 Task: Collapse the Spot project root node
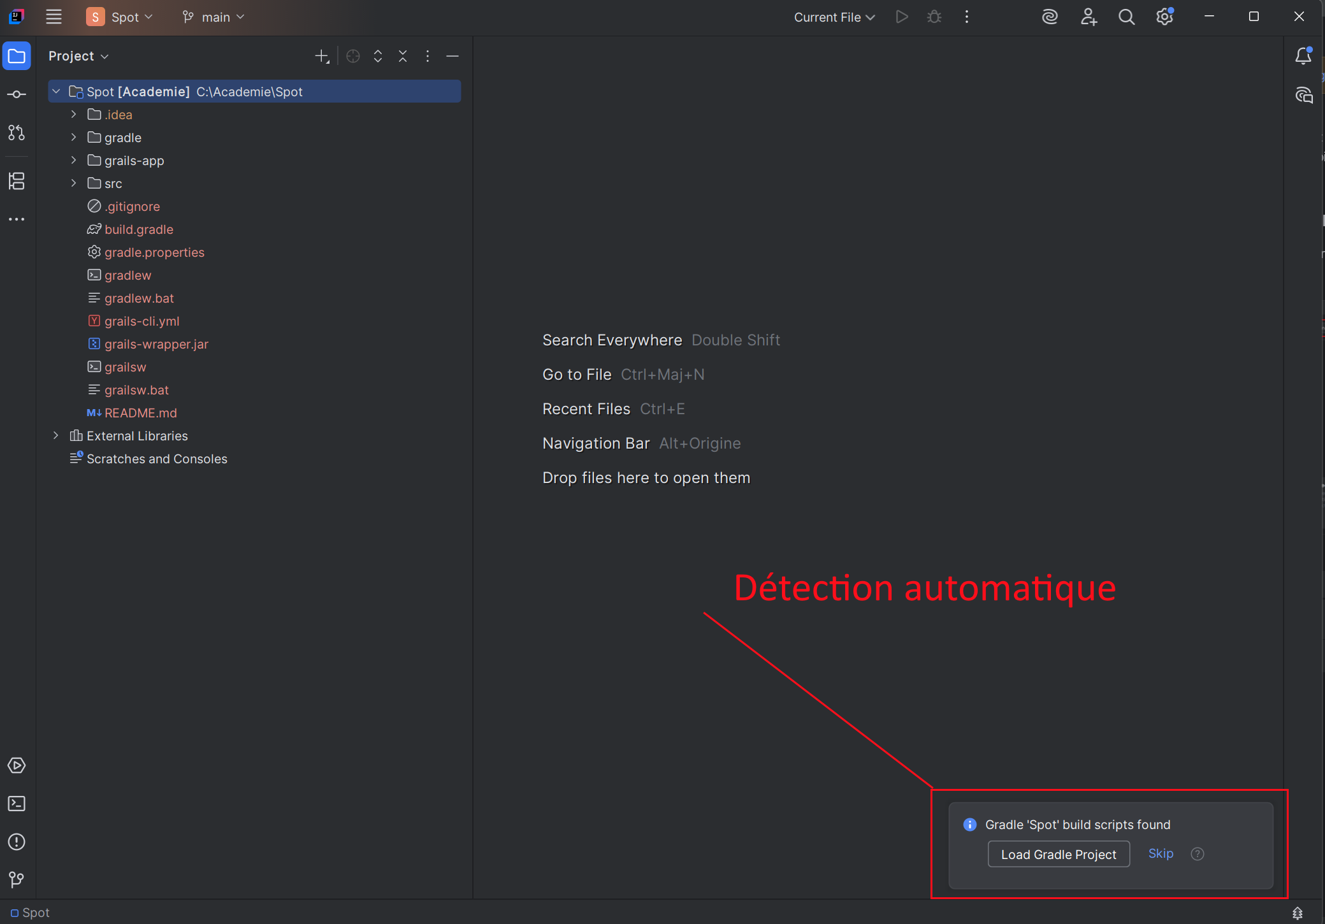[x=56, y=92]
